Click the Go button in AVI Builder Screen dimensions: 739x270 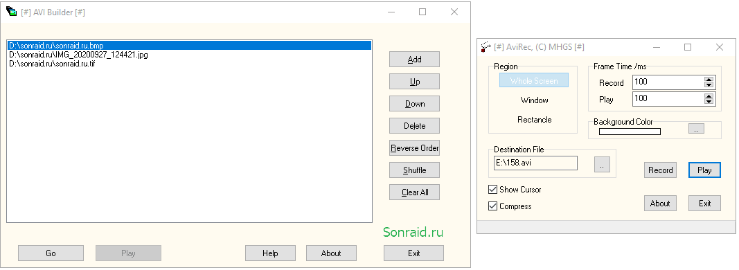tap(51, 253)
